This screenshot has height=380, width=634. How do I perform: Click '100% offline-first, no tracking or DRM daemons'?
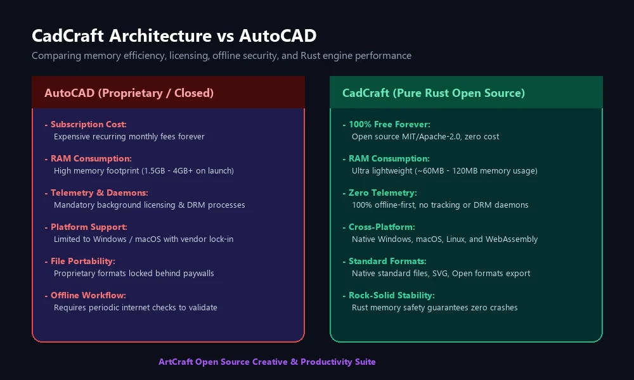pos(440,205)
